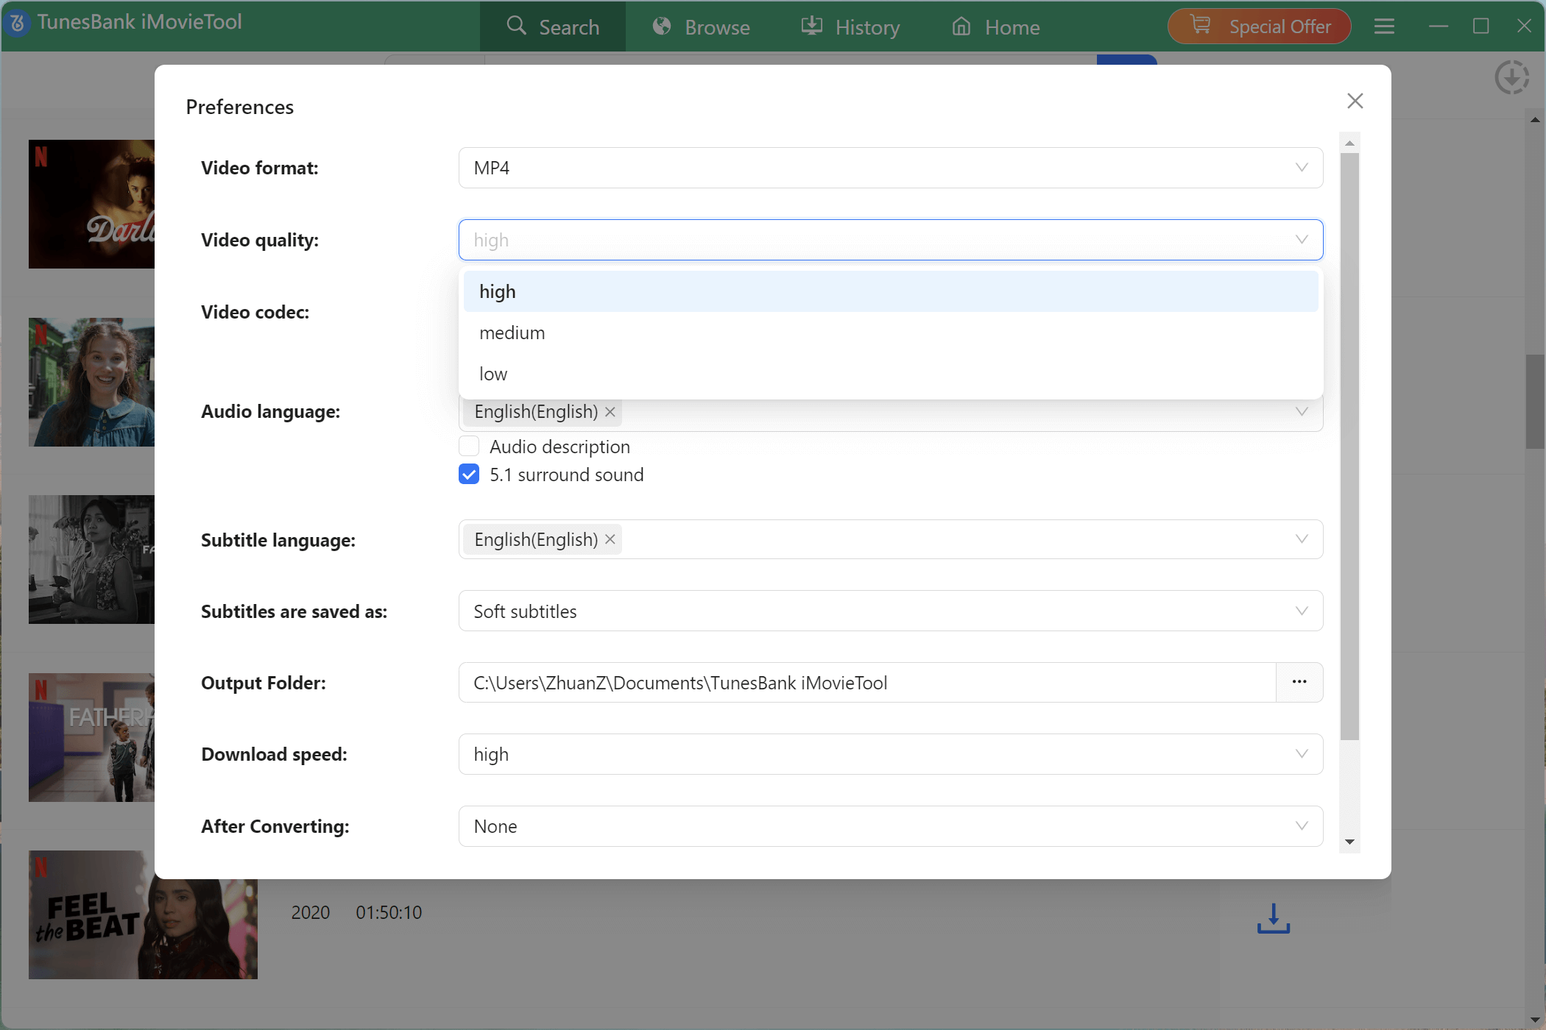Open the hamburger menu icon
The image size is (1546, 1030).
(1384, 26)
